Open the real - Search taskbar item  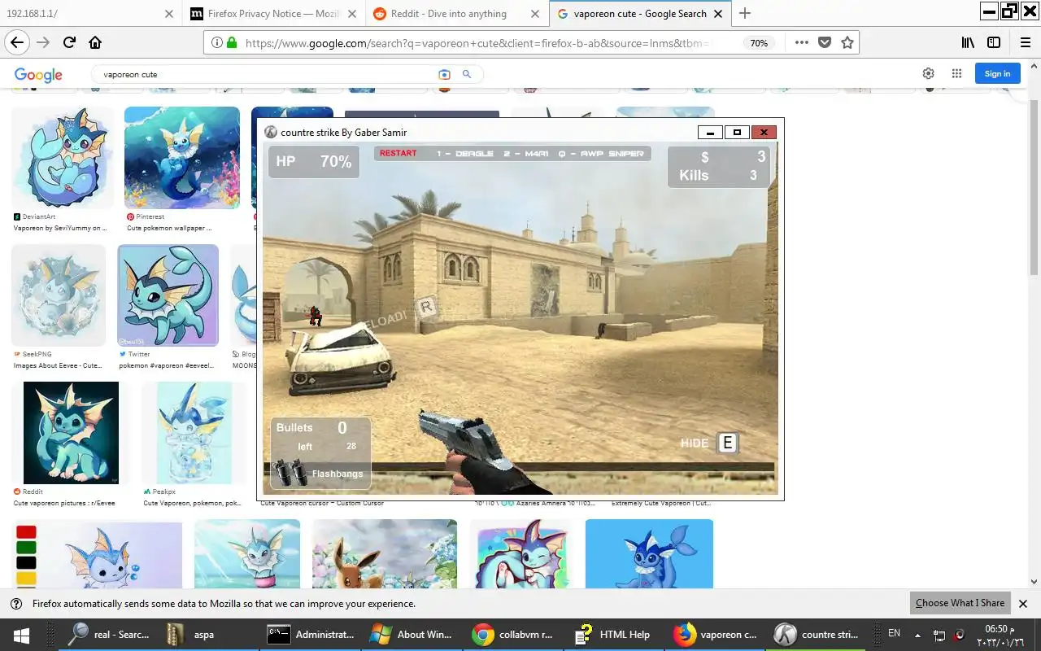tap(110, 635)
